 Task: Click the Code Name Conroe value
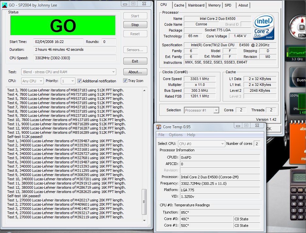click(201, 24)
